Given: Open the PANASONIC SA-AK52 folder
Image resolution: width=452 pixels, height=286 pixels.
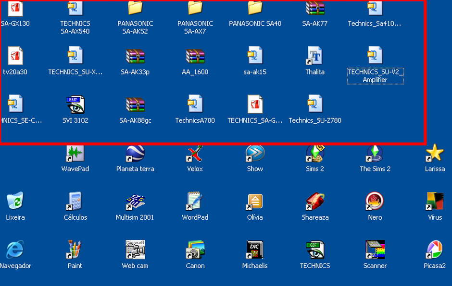Looking at the screenshot, I should (x=135, y=8).
